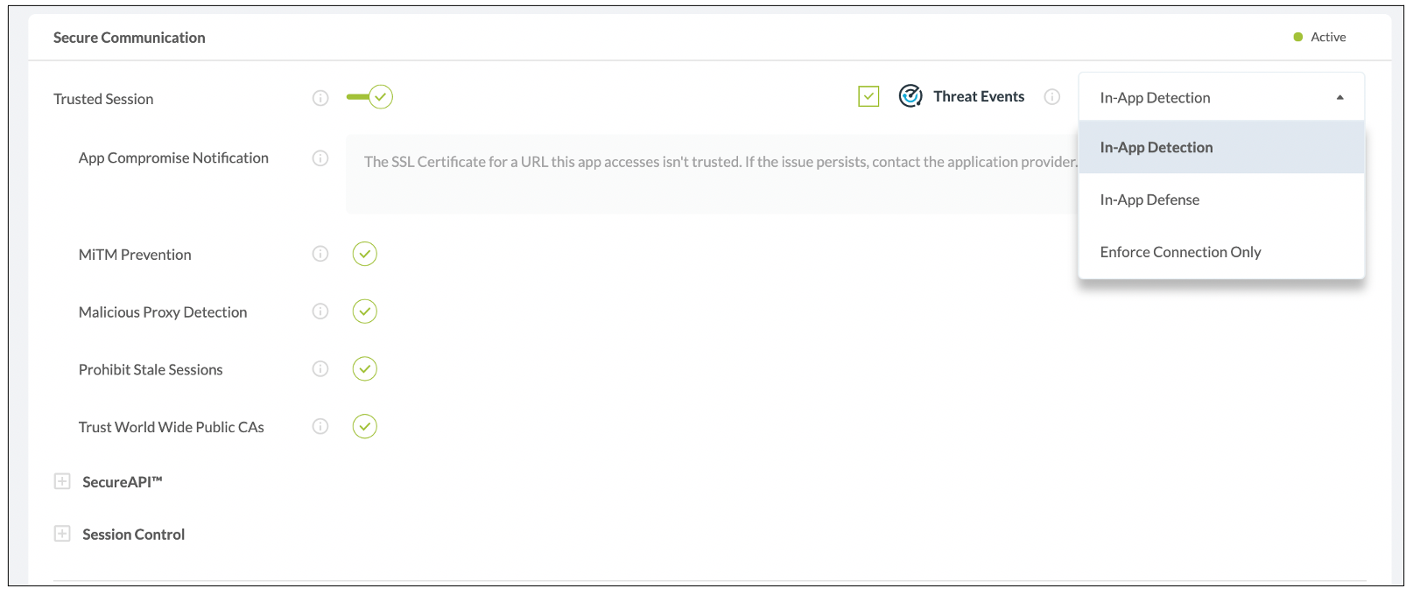Click the Threat Events info icon
Screen dimensions: 1413x595
[1052, 97]
